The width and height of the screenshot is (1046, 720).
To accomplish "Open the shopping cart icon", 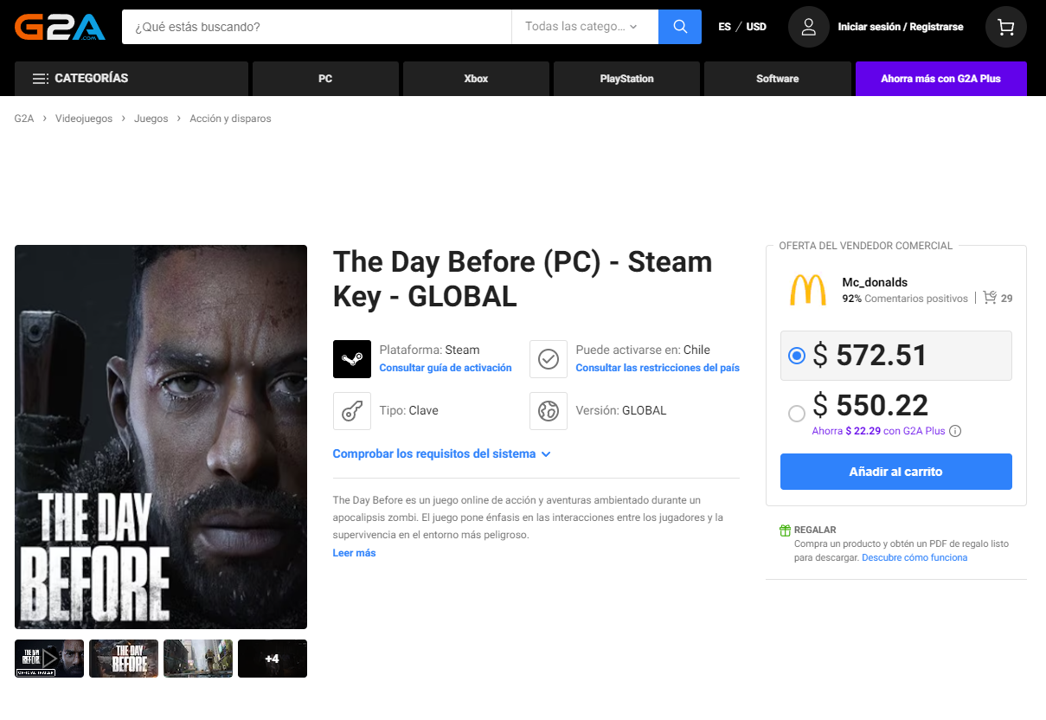I will point(1006,27).
